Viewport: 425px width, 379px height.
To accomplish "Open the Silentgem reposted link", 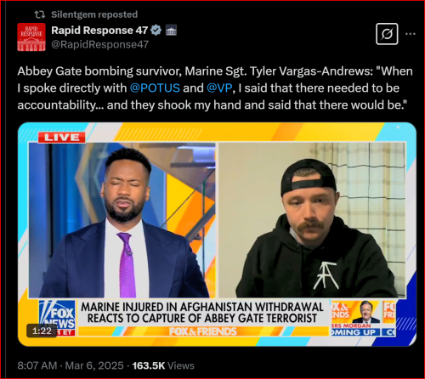I will pyautogui.click(x=94, y=14).
